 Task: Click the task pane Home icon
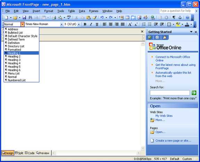pos(165,38)
